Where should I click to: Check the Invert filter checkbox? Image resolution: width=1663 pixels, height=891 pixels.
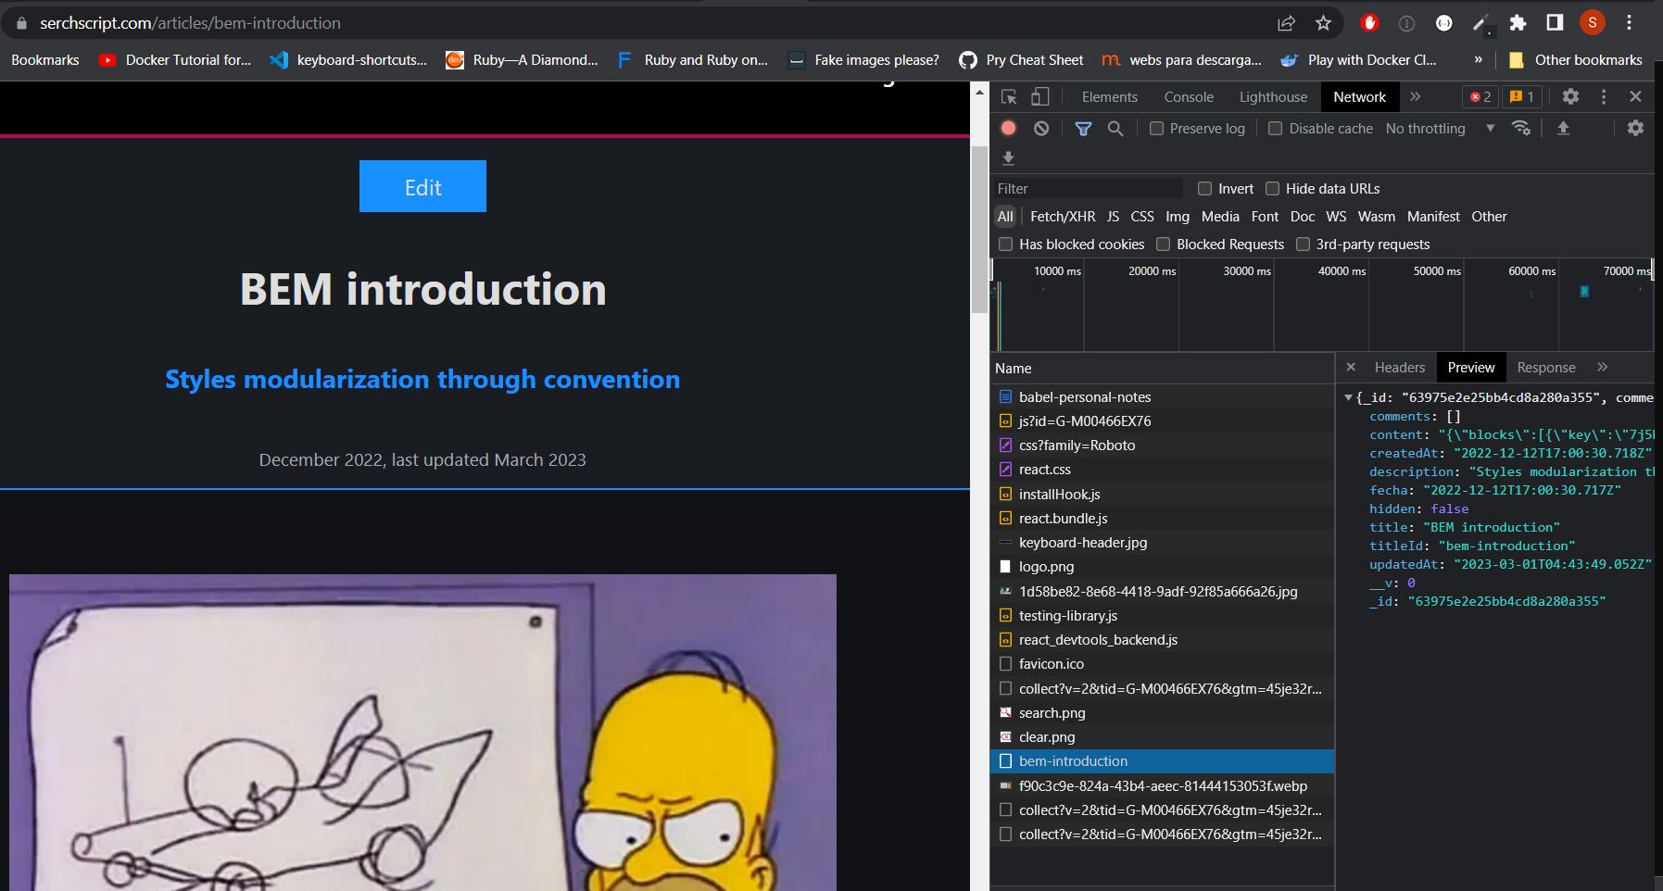pos(1204,189)
